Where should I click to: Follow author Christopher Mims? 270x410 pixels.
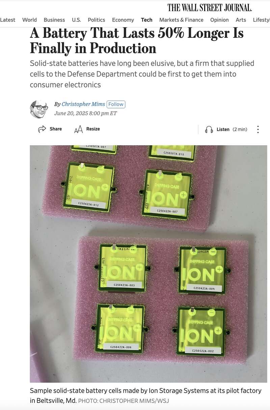[x=116, y=104]
